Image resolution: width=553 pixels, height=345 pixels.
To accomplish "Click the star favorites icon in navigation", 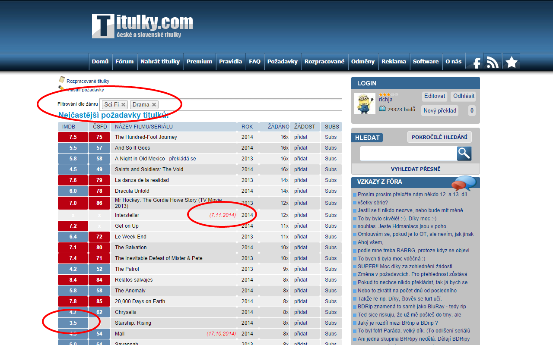I will tap(512, 62).
